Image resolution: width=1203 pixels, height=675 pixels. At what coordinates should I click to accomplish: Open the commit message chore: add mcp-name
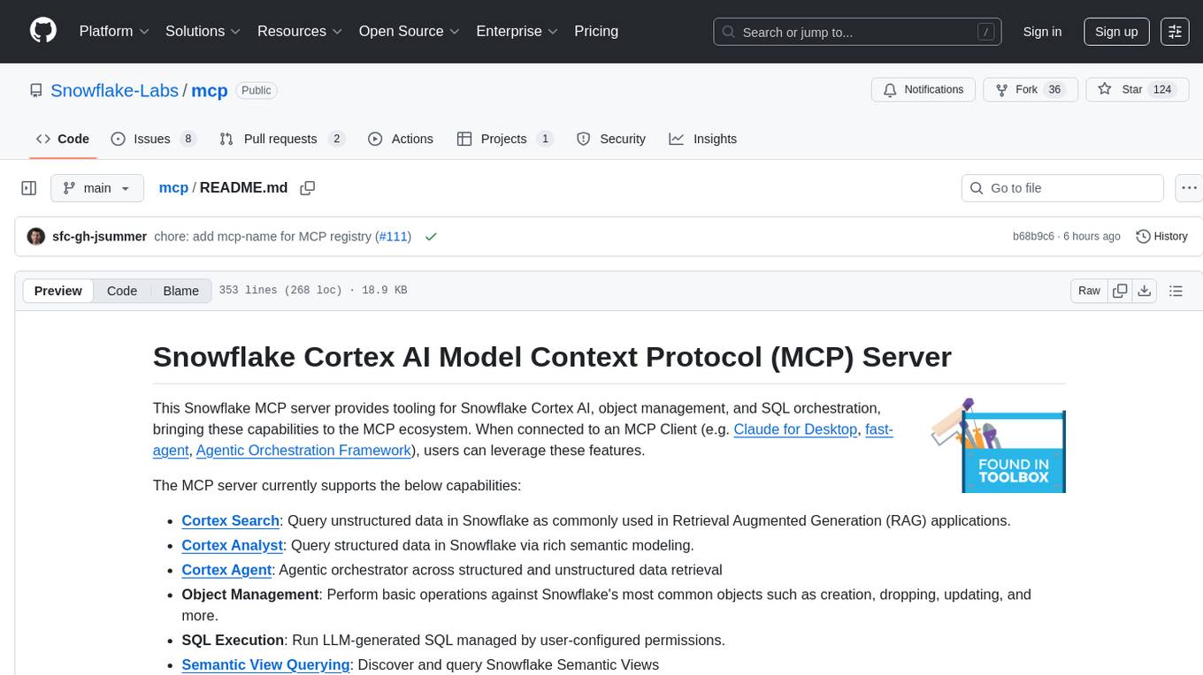tap(263, 237)
